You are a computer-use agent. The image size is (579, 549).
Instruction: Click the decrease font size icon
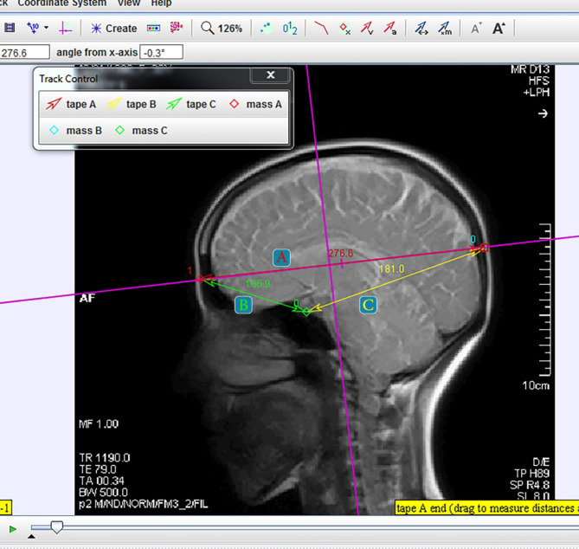(x=475, y=29)
